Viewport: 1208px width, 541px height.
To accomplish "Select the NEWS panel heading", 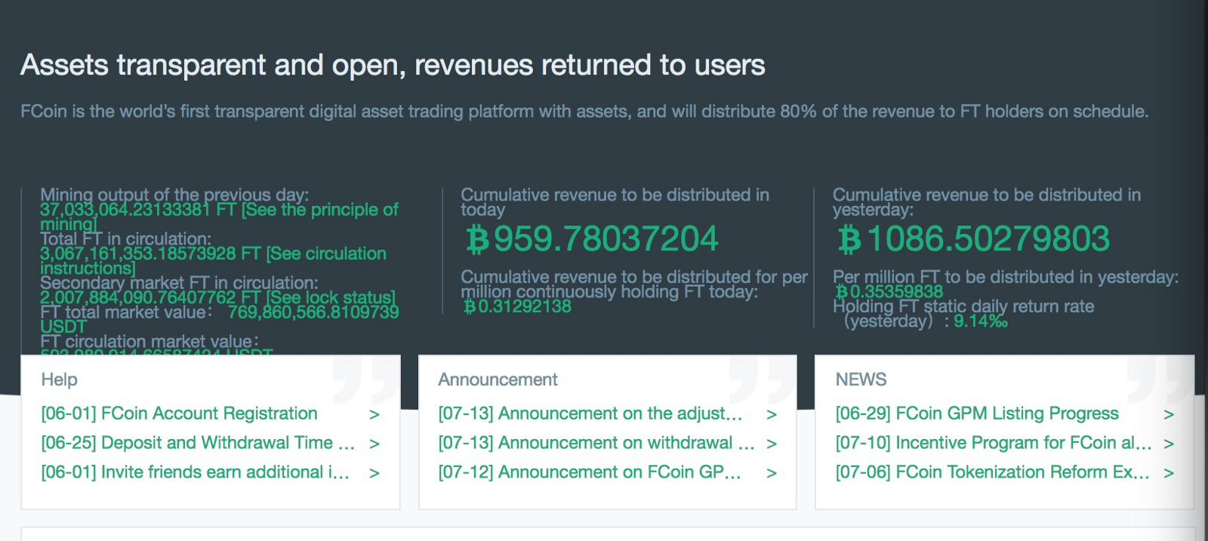I will [x=861, y=380].
